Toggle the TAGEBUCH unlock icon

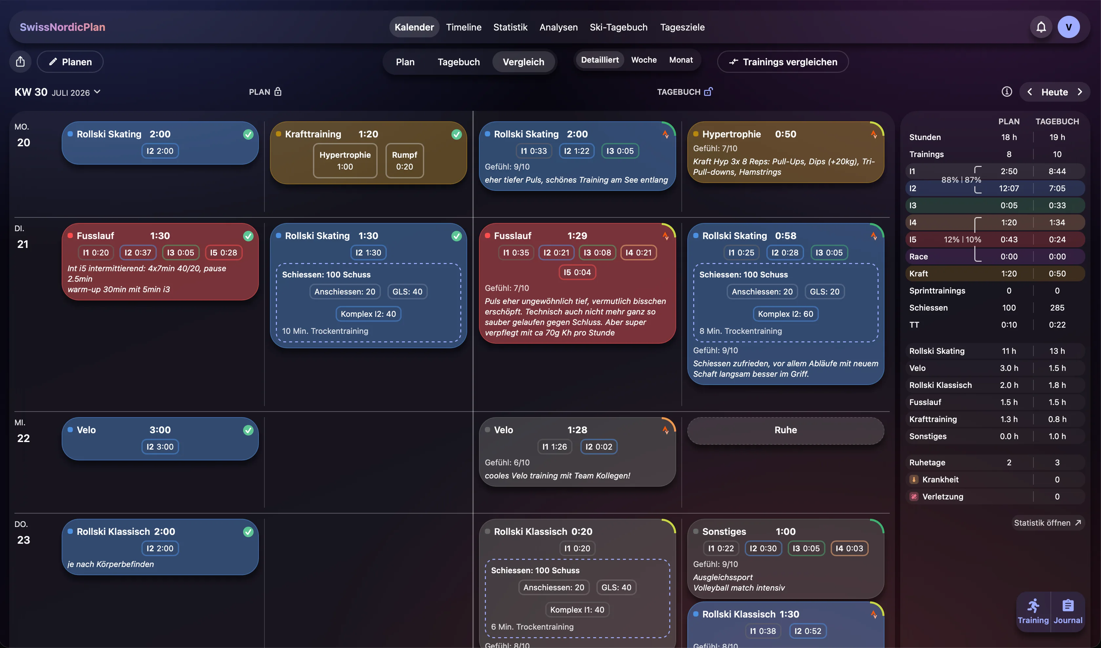point(708,92)
